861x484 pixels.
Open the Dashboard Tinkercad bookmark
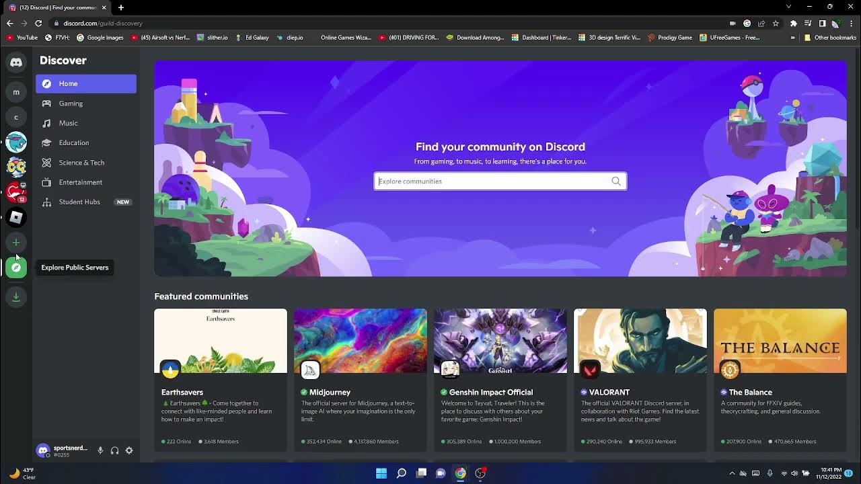pyautogui.click(x=541, y=38)
